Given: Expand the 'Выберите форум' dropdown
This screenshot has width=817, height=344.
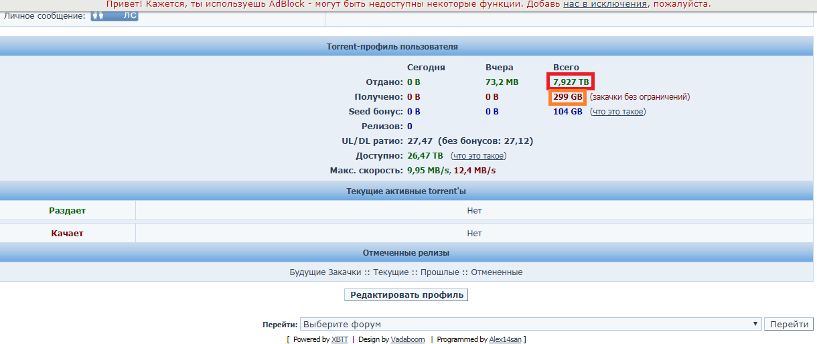Looking at the screenshot, I should coord(530,325).
